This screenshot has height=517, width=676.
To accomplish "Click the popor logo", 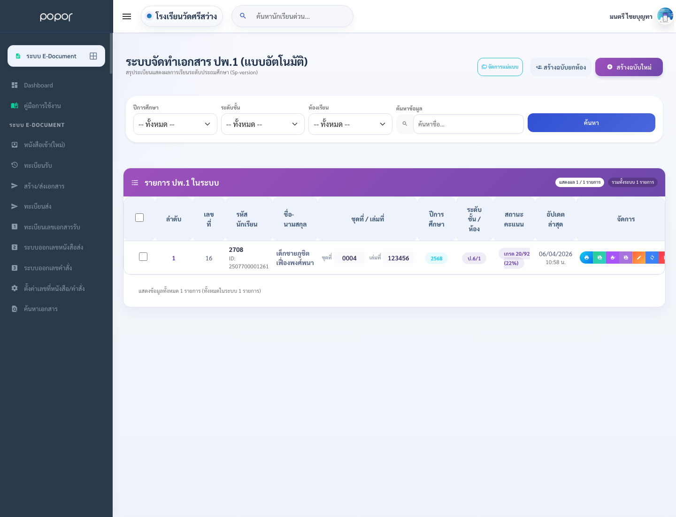I will (x=56, y=17).
